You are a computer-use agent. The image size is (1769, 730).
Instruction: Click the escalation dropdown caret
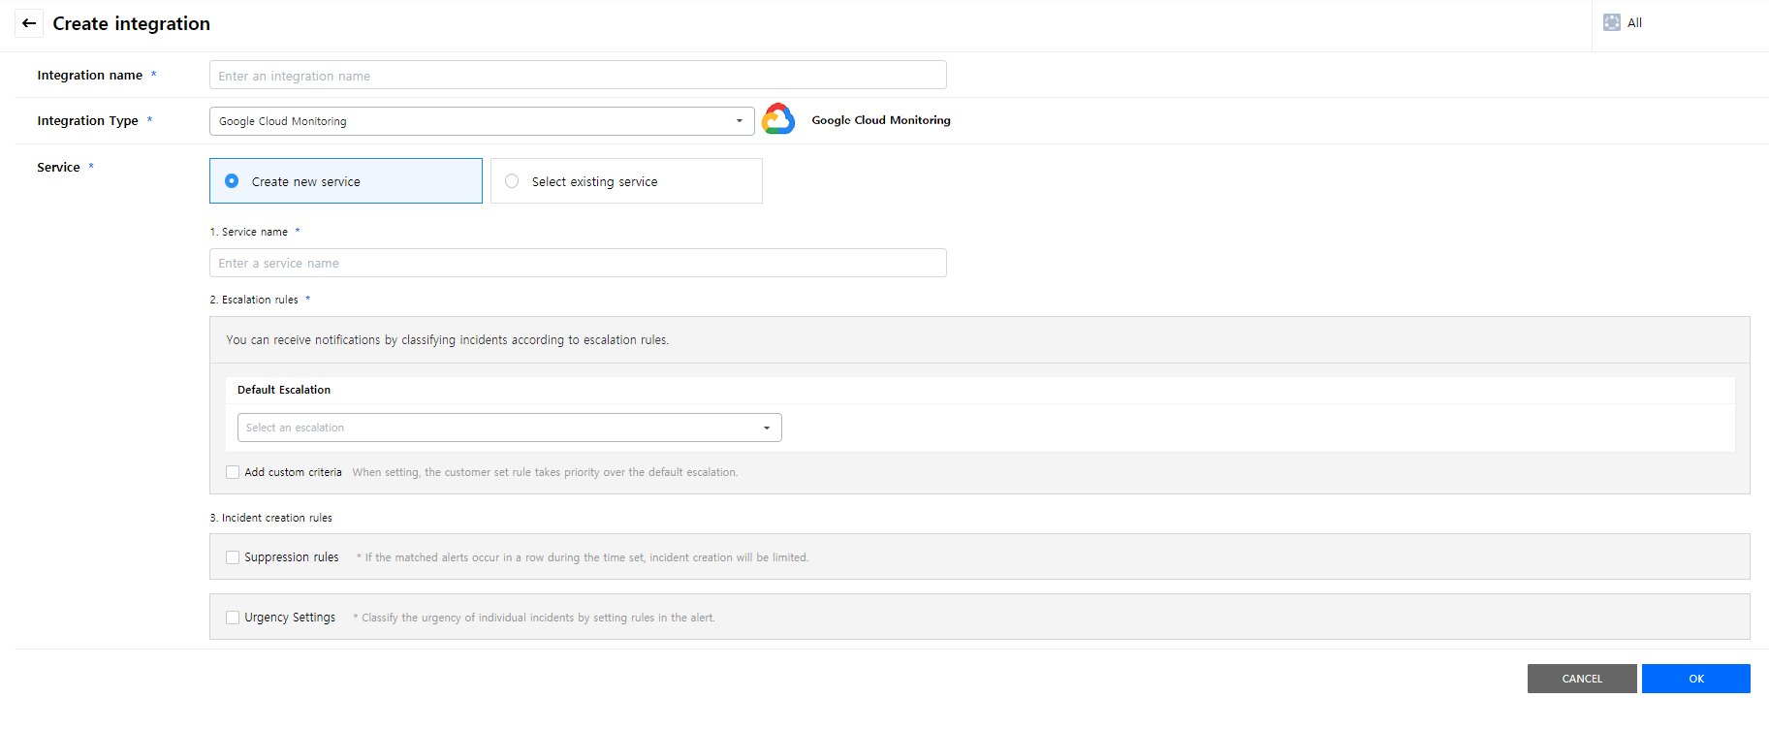[x=766, y=428]
